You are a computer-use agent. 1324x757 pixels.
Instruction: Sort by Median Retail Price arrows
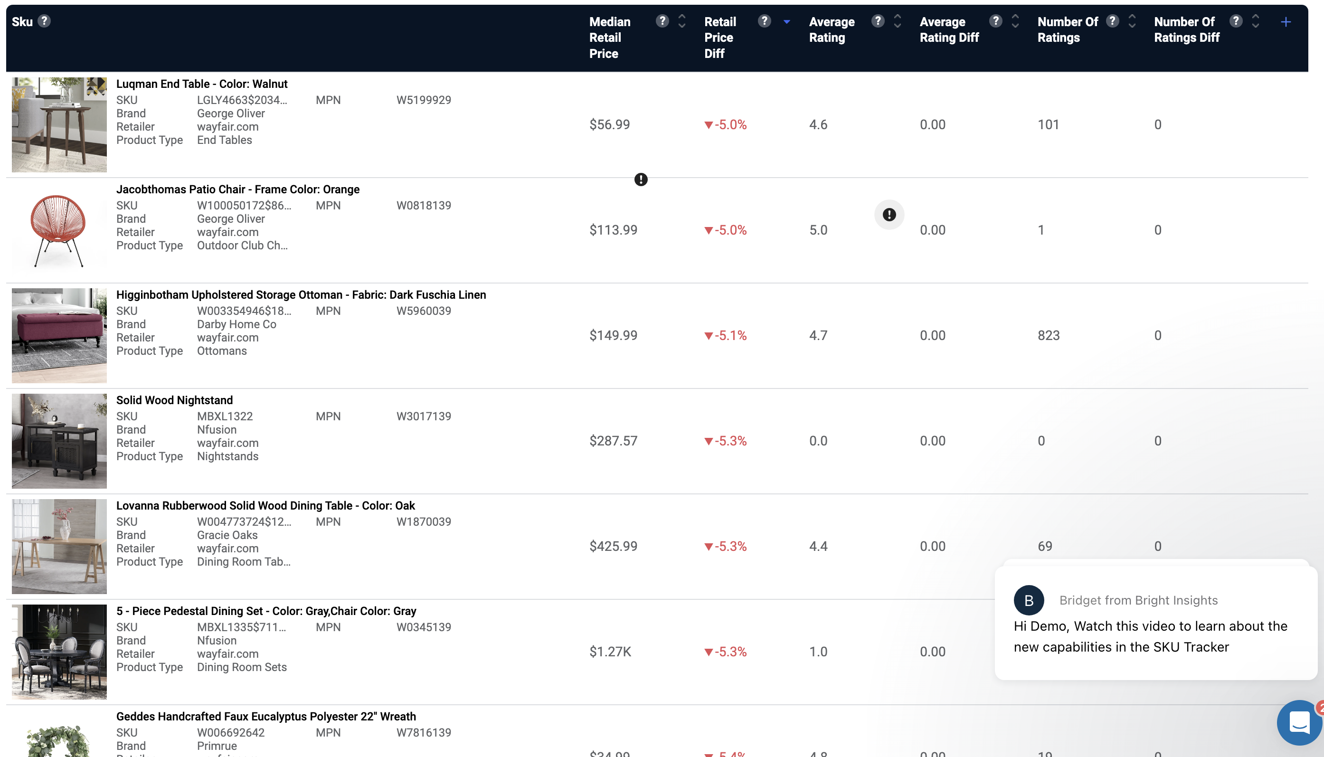click(x=681, y=21)
